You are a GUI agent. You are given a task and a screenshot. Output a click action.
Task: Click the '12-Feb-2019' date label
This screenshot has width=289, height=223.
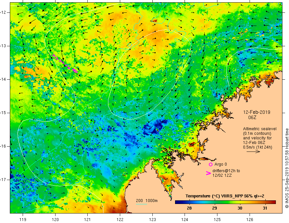pos(257,112)
